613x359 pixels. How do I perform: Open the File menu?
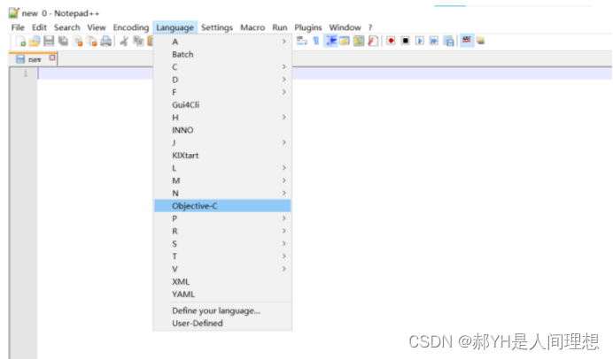(18, 27)
